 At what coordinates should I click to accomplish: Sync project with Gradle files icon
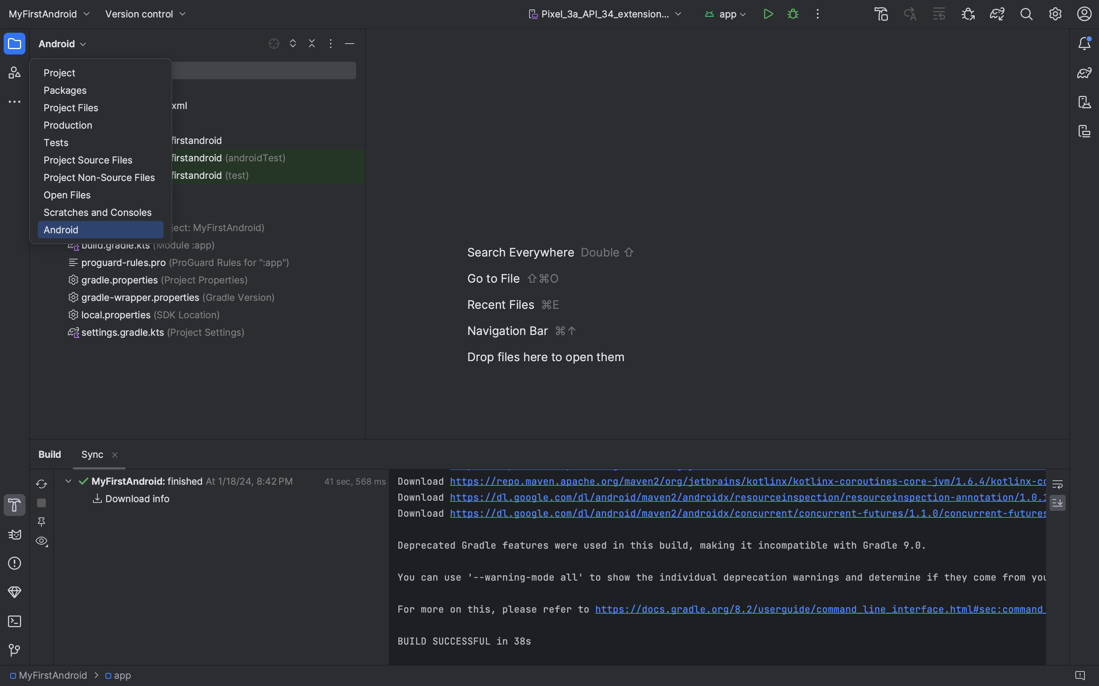coord(997,14)
